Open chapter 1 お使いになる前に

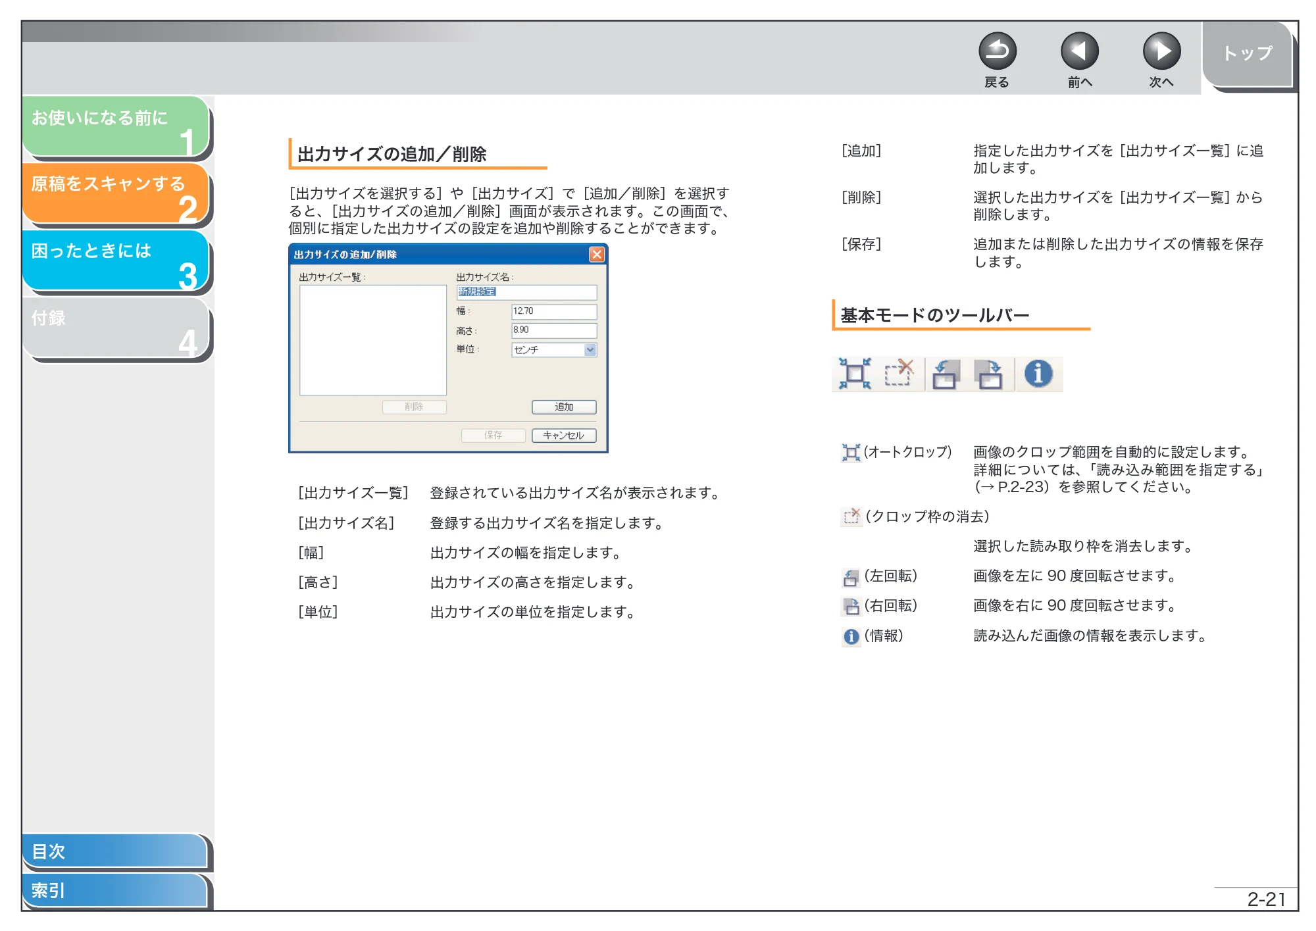pos(116,127)
